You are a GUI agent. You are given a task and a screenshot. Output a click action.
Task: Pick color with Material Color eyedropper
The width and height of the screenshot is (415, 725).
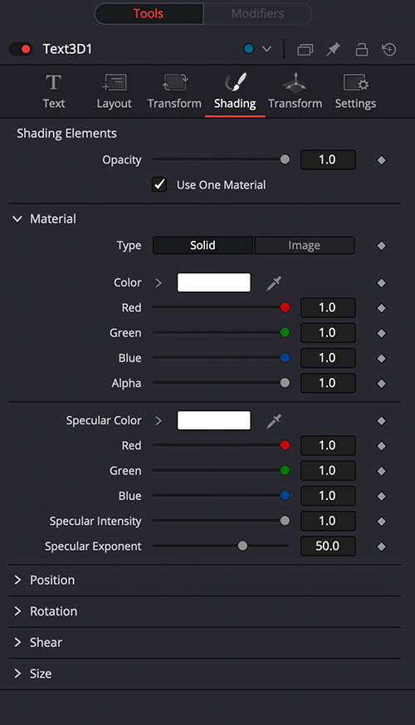(x=274, y=283)
